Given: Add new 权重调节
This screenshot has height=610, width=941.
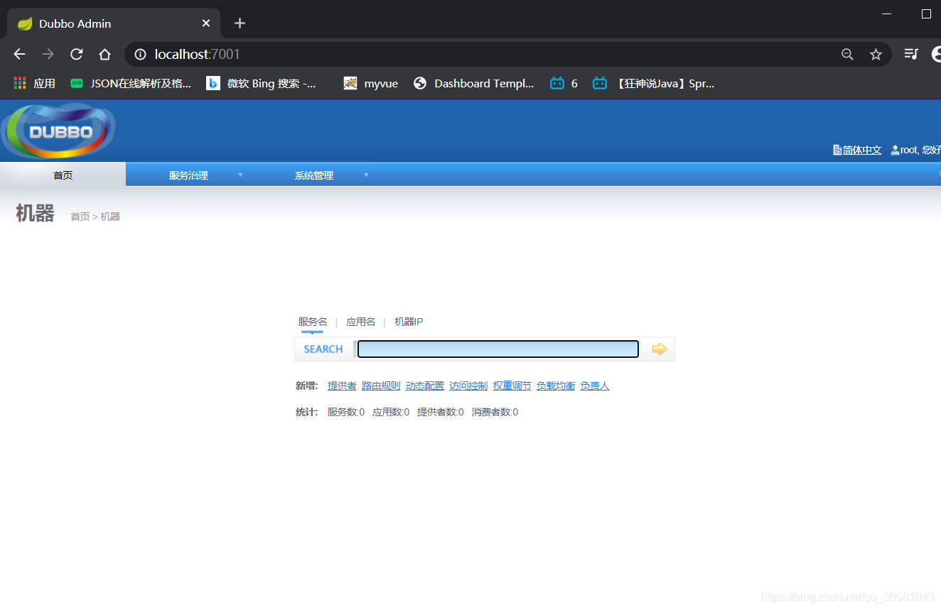Looking at the screenshot, I should coord(512,386).
